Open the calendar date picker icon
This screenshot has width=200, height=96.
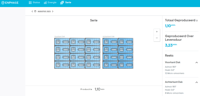[x=35, y=11]
